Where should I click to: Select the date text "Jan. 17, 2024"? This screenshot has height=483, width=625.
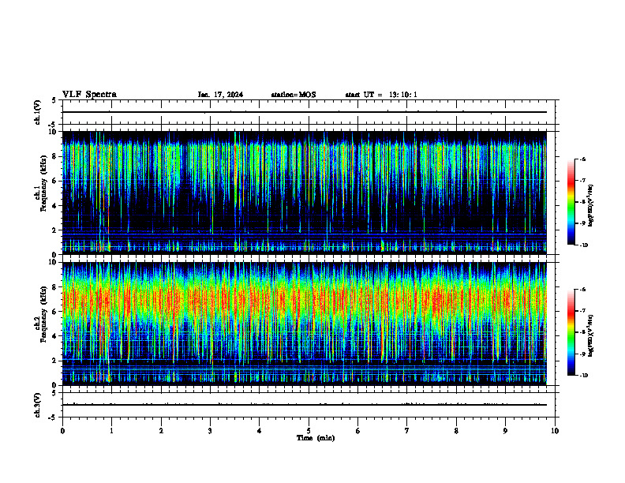(220, 95)
